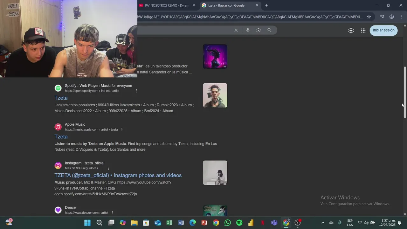Open Word from the taskbar
Viewport: 407px width, 229px height.
[x=181, y=223]
